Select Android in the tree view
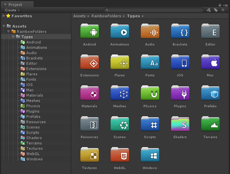230x174 pixels. [x=34, y=42]
